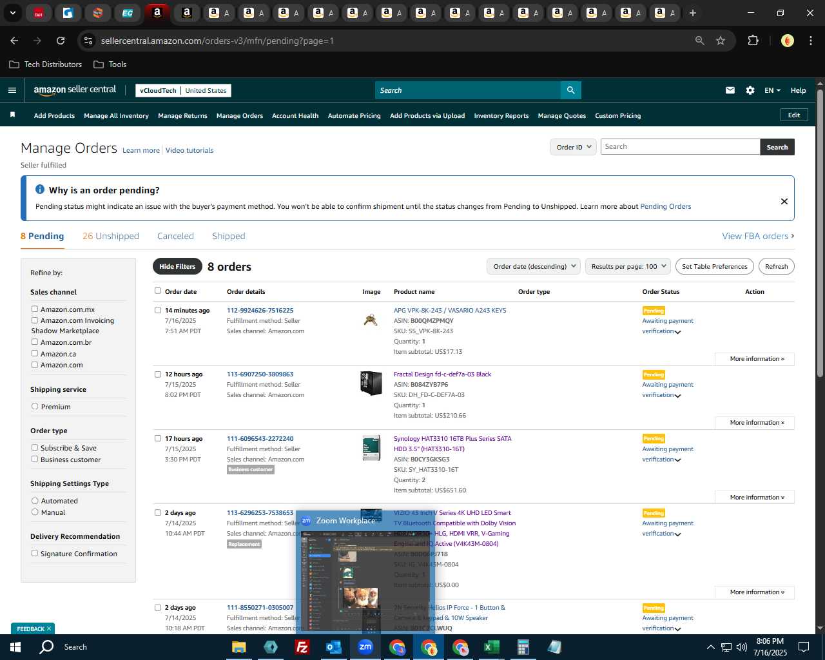Bookmark this page with the star icon
This screenshot has width=825, height=660.
(x=721, y=41)
